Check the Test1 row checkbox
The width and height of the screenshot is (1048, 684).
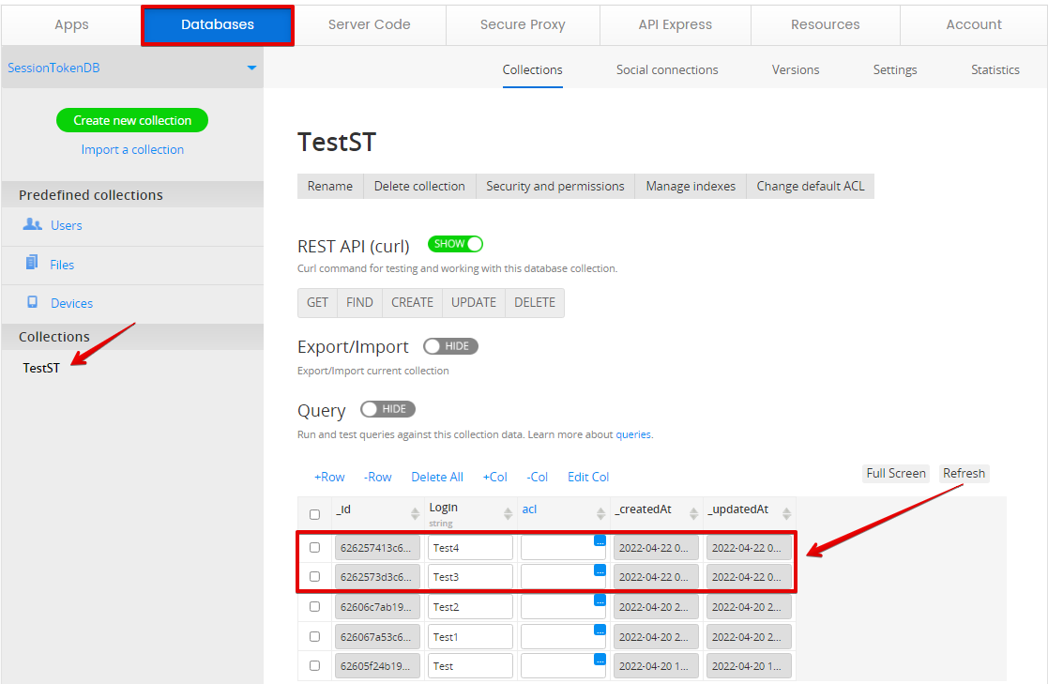(x=315, y=636)
